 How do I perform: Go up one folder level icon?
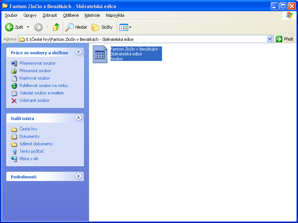coord(56,27)
